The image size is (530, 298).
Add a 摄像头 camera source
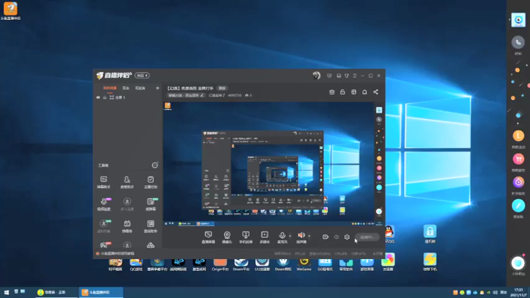227,237
